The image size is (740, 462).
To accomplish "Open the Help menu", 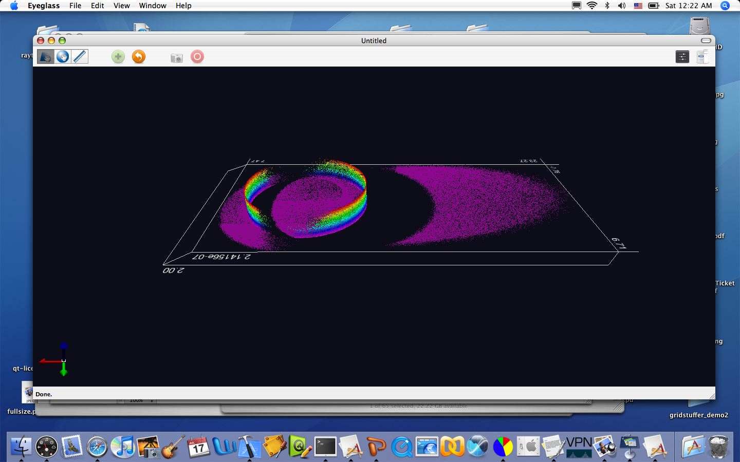I will coord(183,6).
